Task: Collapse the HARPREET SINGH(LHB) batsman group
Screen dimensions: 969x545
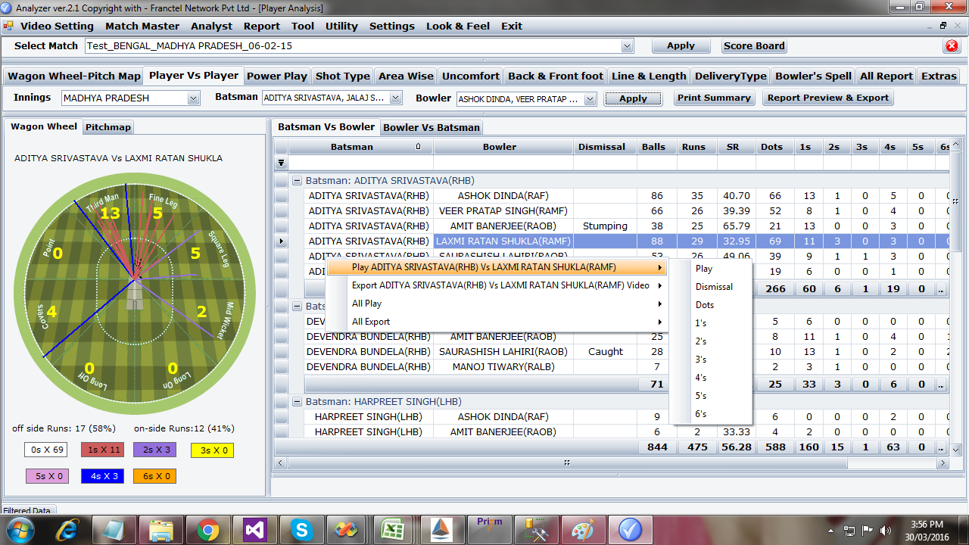Action: (297, 402)
